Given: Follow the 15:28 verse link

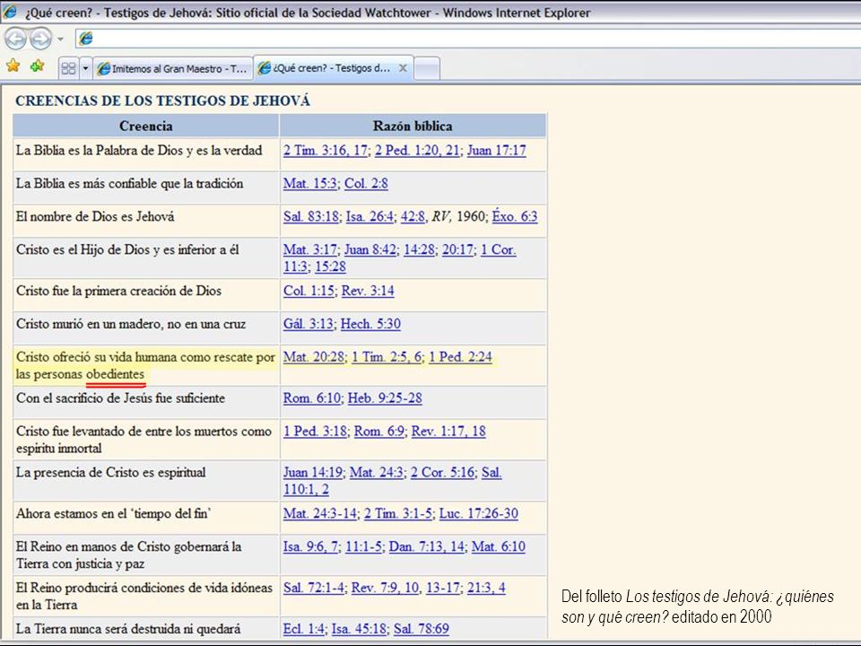Looking at the screenshot, I should click(331, 266).
